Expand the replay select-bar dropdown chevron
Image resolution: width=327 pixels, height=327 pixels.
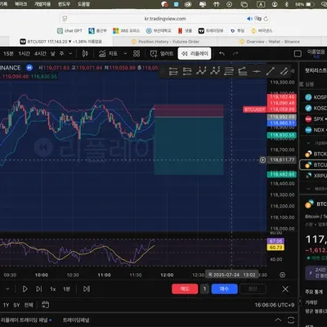7,289
